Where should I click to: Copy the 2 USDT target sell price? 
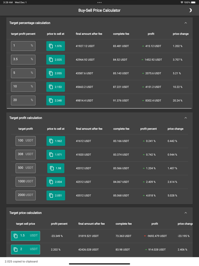coord(25,249)
